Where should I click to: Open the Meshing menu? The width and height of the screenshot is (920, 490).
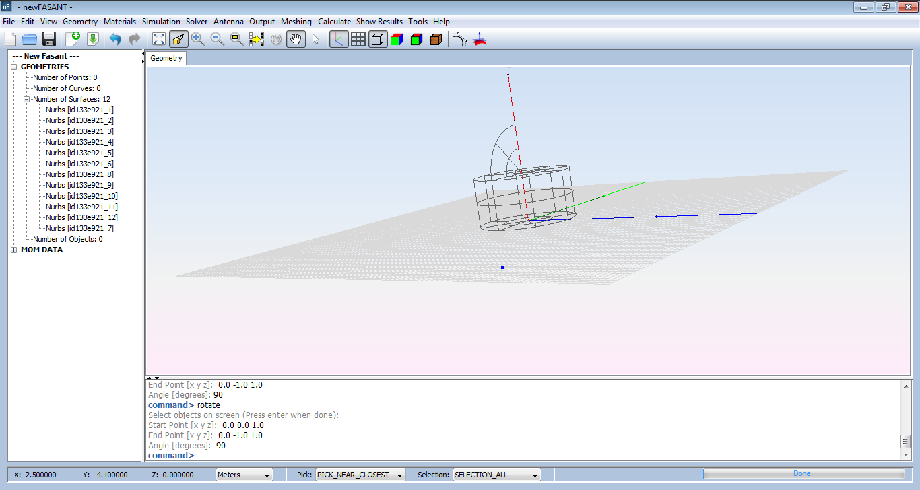pos(296,22)
